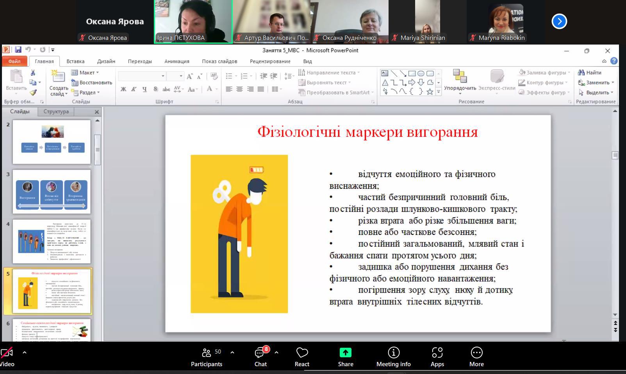Click the slide editor vertical scrollbar handle
This screenshot has width=626, height=374.
pos(615,155)
